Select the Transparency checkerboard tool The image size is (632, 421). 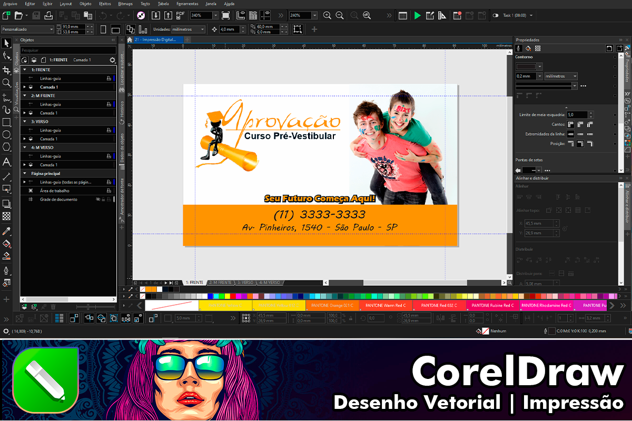(x=6, y=216)
